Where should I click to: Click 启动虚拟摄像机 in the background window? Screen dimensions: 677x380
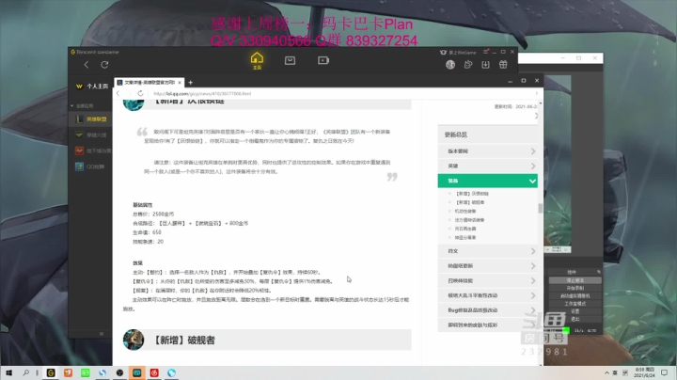(575, 295)
